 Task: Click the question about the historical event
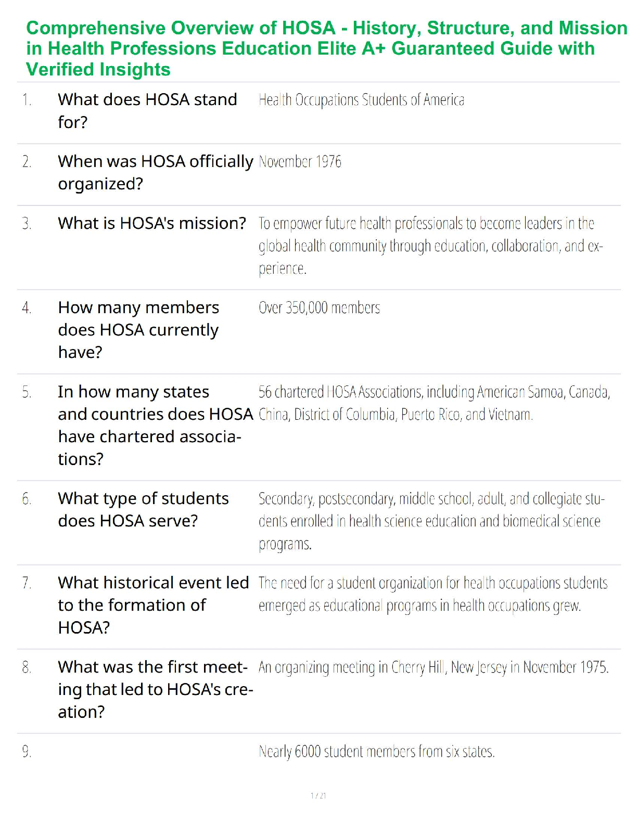coord(153,604)
